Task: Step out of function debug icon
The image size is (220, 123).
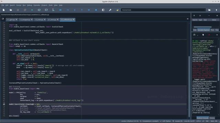Action: 82,10
